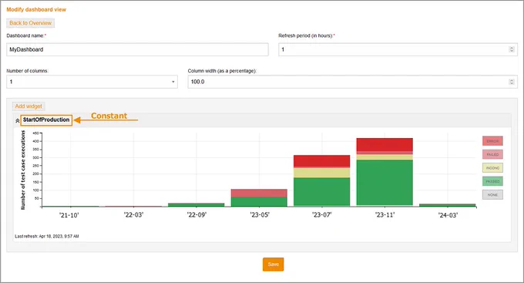Click the red error segment of the '23-11' bar
524x283 pixels.
coord(385,144)
